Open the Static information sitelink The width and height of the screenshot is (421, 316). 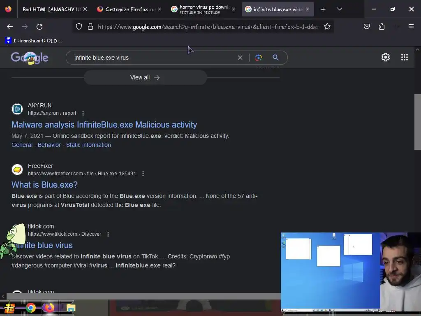(x=88, y=145)
